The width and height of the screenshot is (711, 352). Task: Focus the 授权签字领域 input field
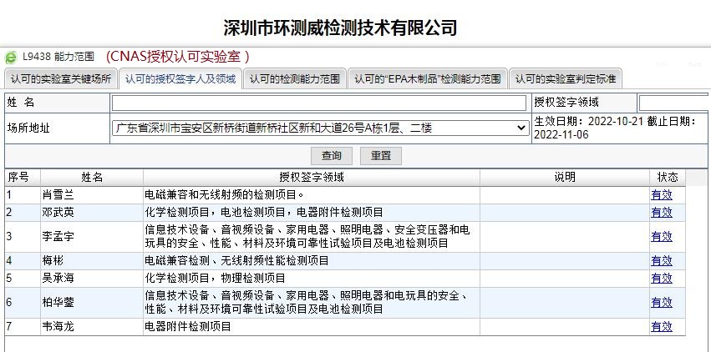point(673,103)
